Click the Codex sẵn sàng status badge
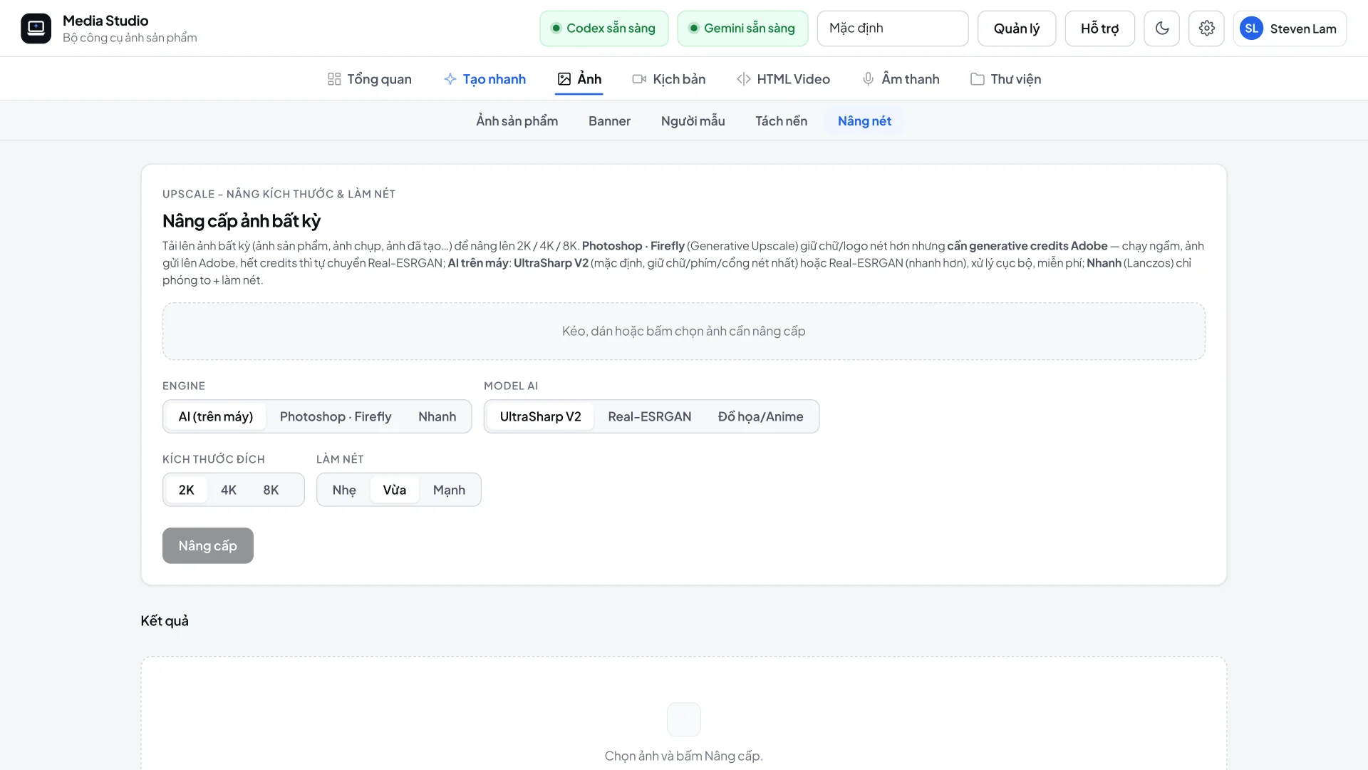The image size is (1368, 770). click(604, 29)
